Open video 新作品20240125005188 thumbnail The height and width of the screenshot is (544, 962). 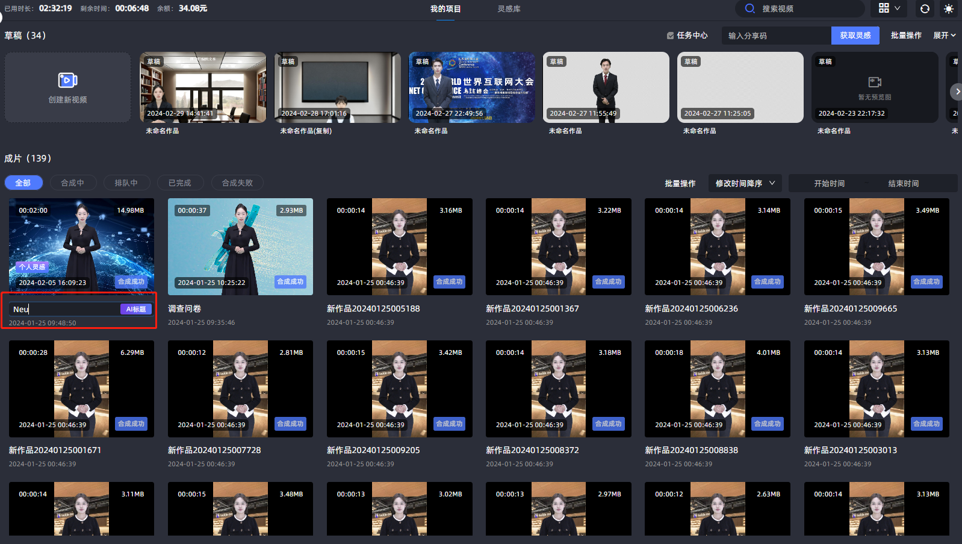[x=400, y=246]
